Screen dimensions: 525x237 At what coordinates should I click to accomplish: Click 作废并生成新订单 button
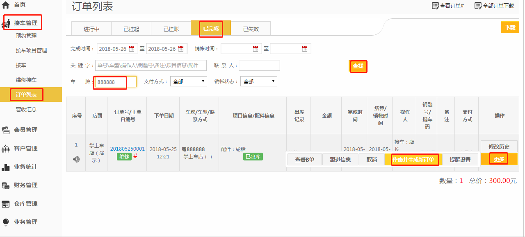click(x=413, y=160)
